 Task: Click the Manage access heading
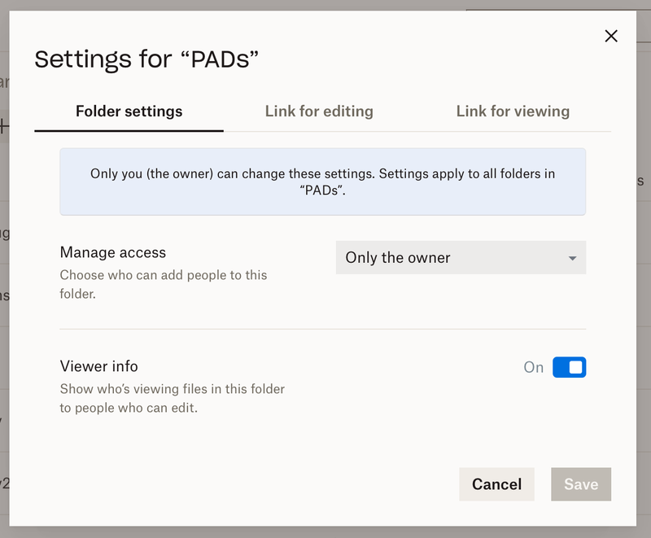coord(112,252)
